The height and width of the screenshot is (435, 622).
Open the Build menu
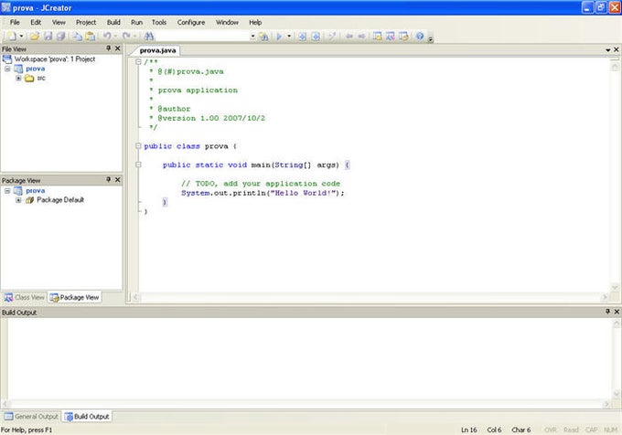113,23
